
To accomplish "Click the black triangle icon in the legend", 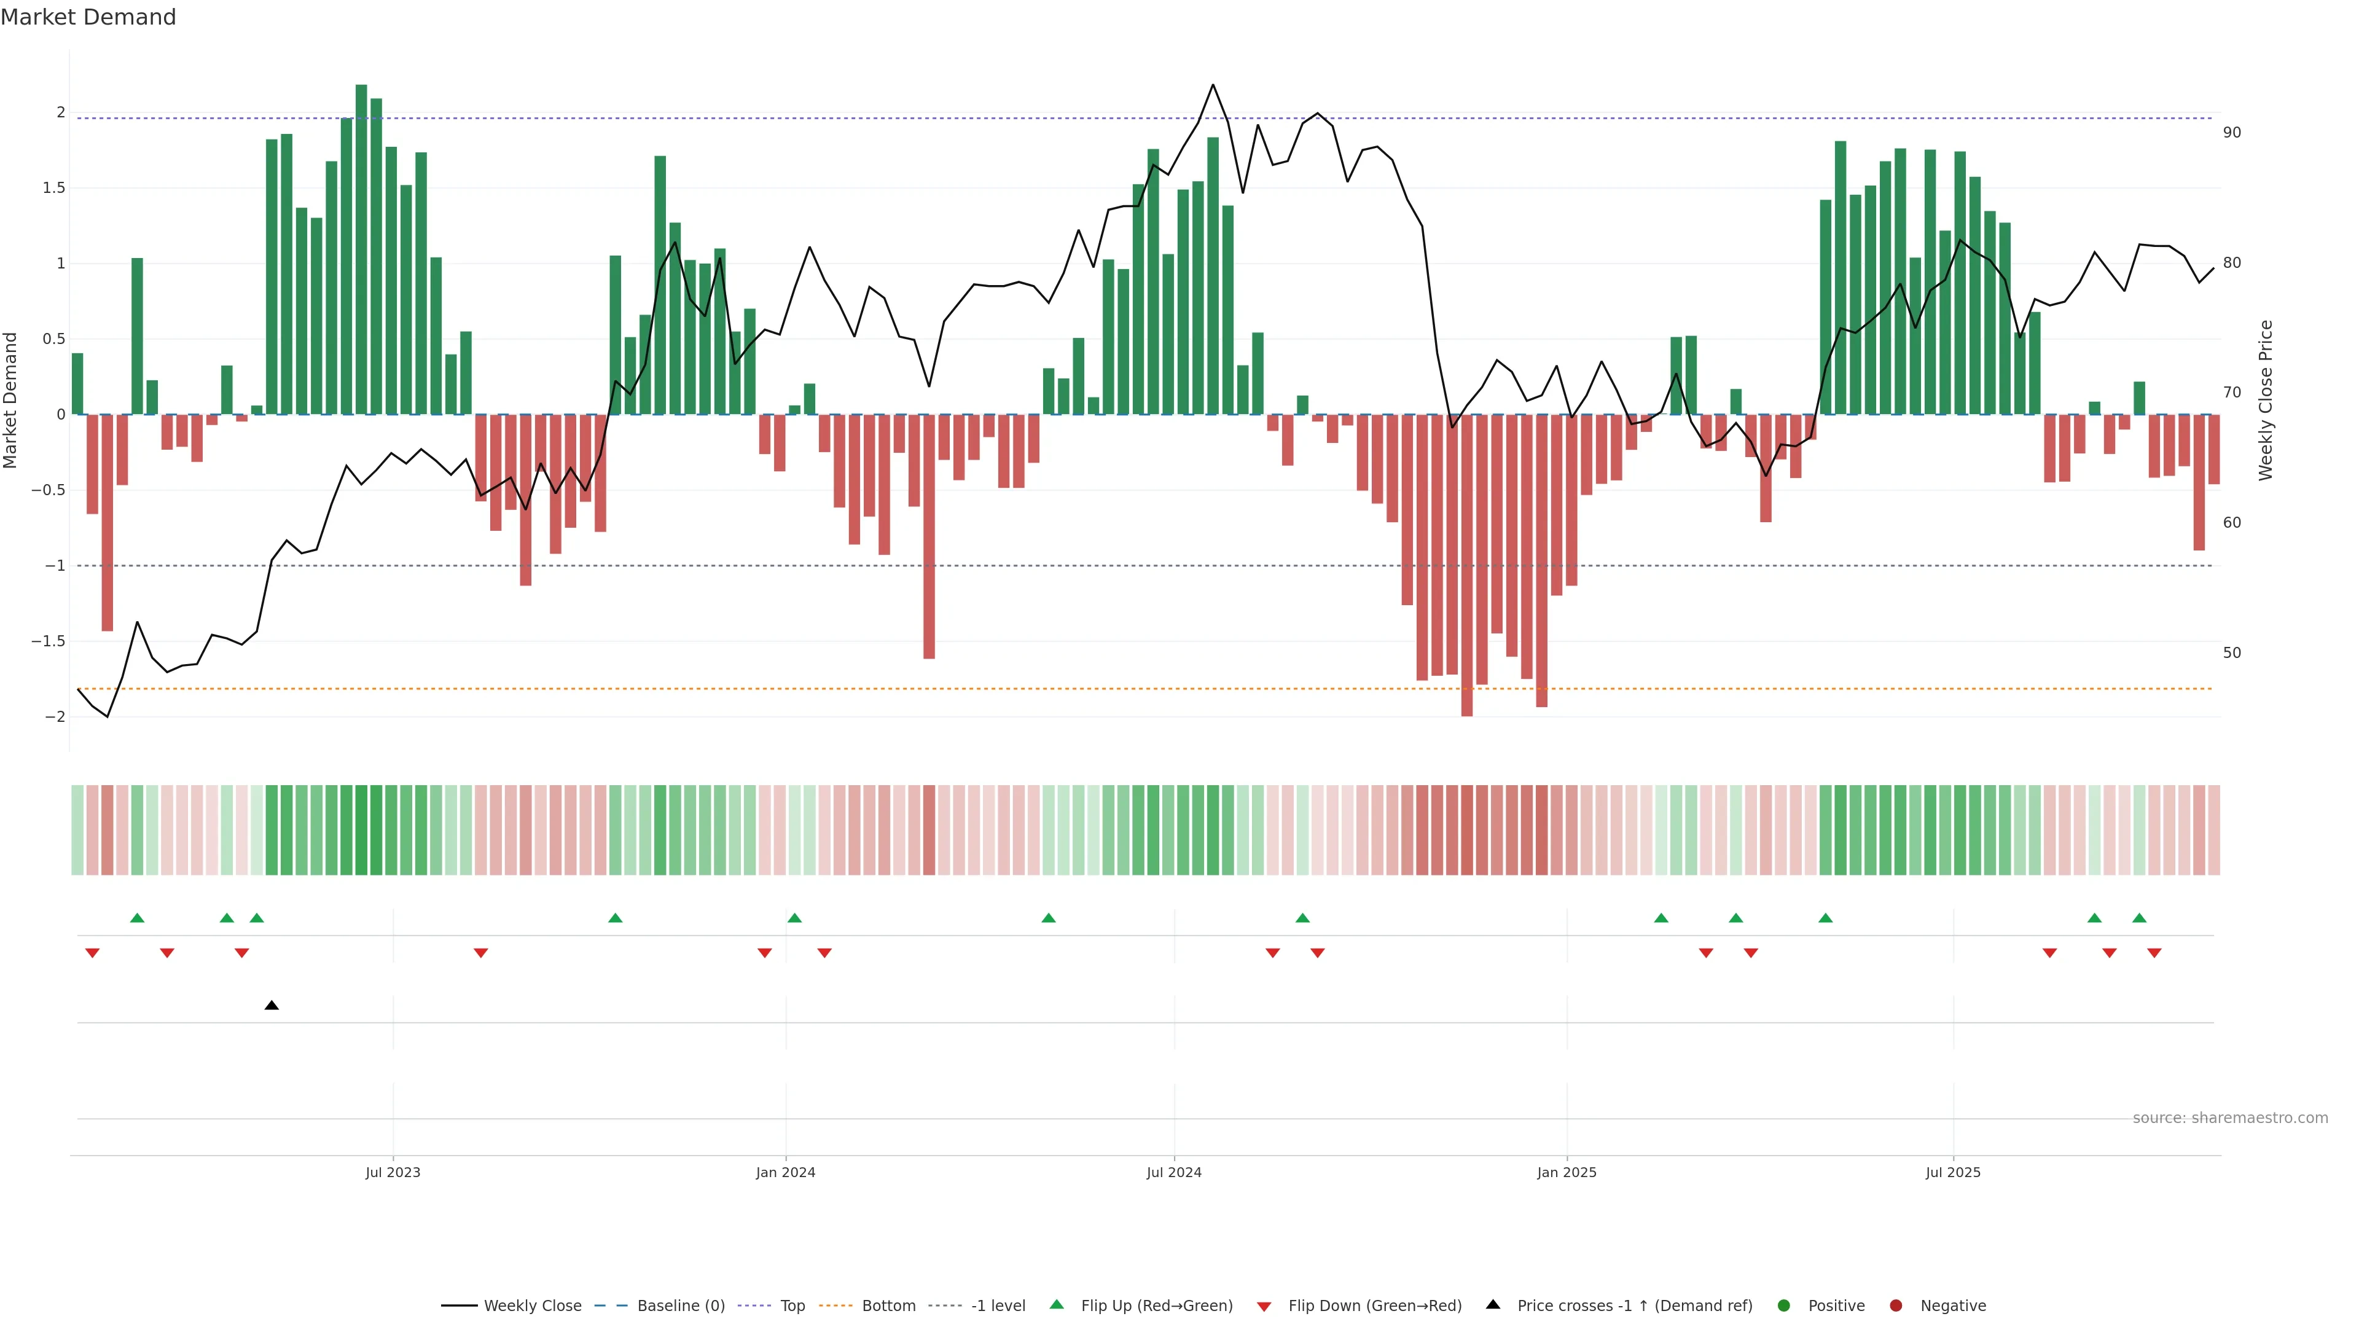I will click(1493, 1305).
